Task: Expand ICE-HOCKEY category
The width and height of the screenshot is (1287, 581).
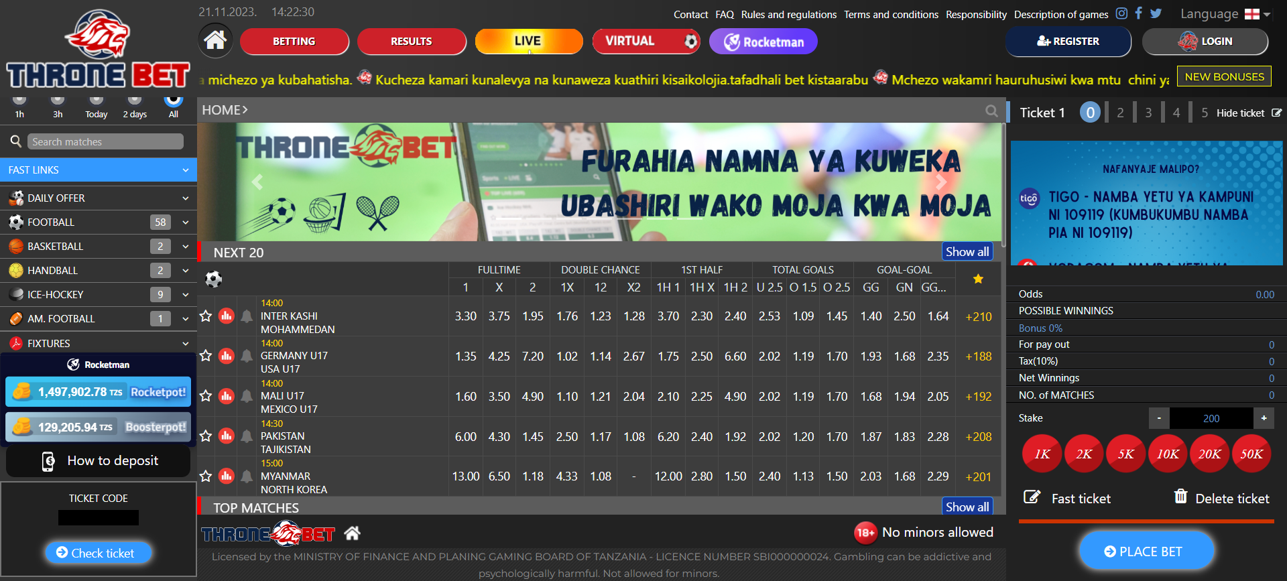Action: [99, 294]
